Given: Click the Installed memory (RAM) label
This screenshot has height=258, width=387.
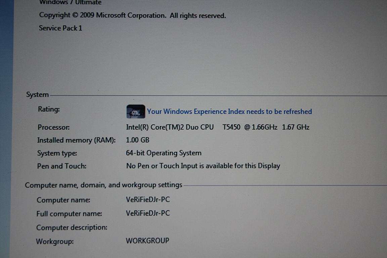Looking at the screenshot, I should point(76,140).
